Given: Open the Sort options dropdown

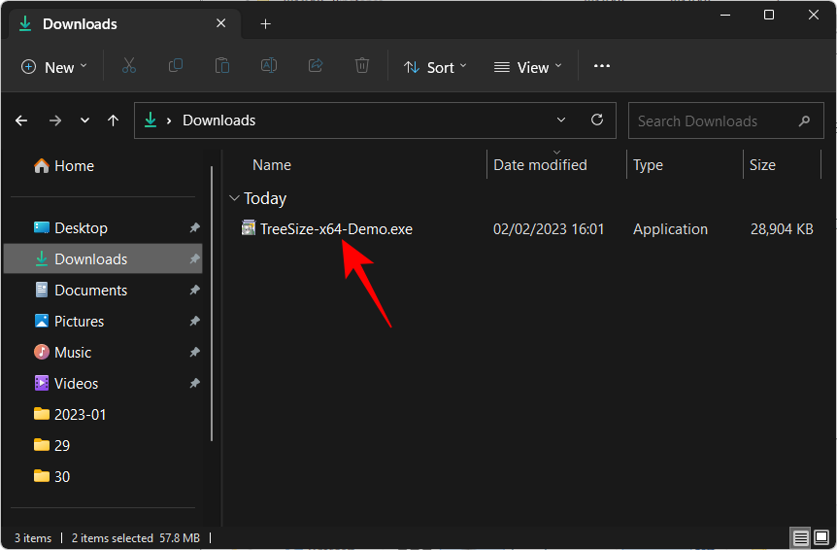Looking at the screenshot, I should [435, 67].
